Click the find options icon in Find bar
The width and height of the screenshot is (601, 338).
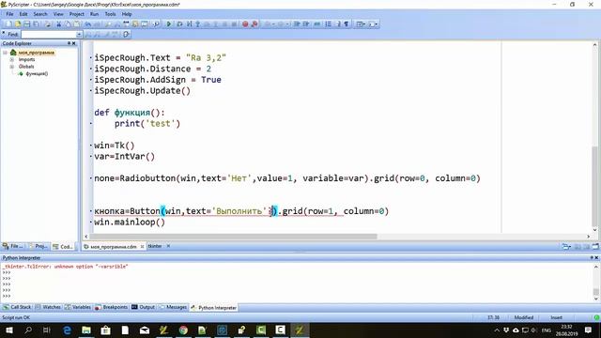click(x=126, y=35)
